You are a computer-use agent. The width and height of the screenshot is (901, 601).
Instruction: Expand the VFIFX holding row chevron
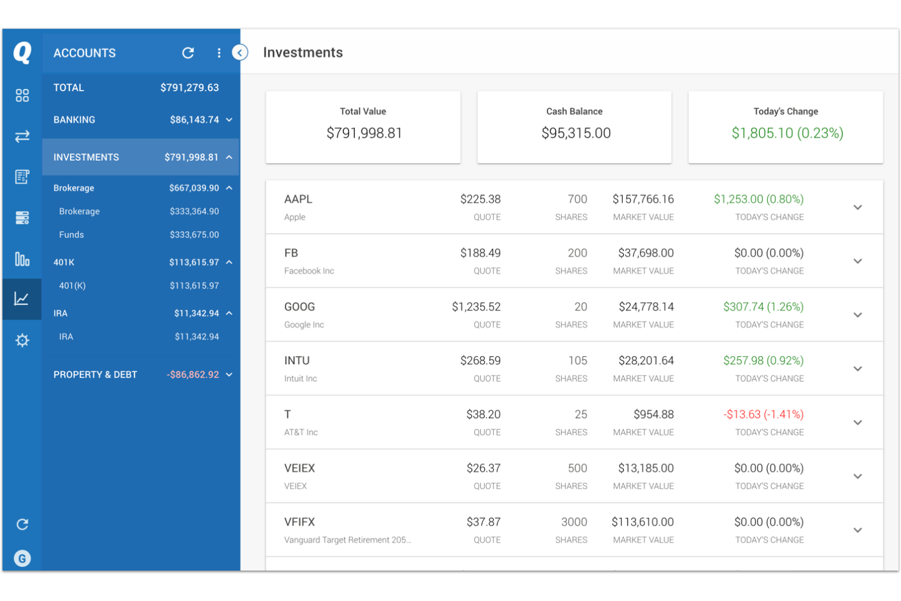857,530
